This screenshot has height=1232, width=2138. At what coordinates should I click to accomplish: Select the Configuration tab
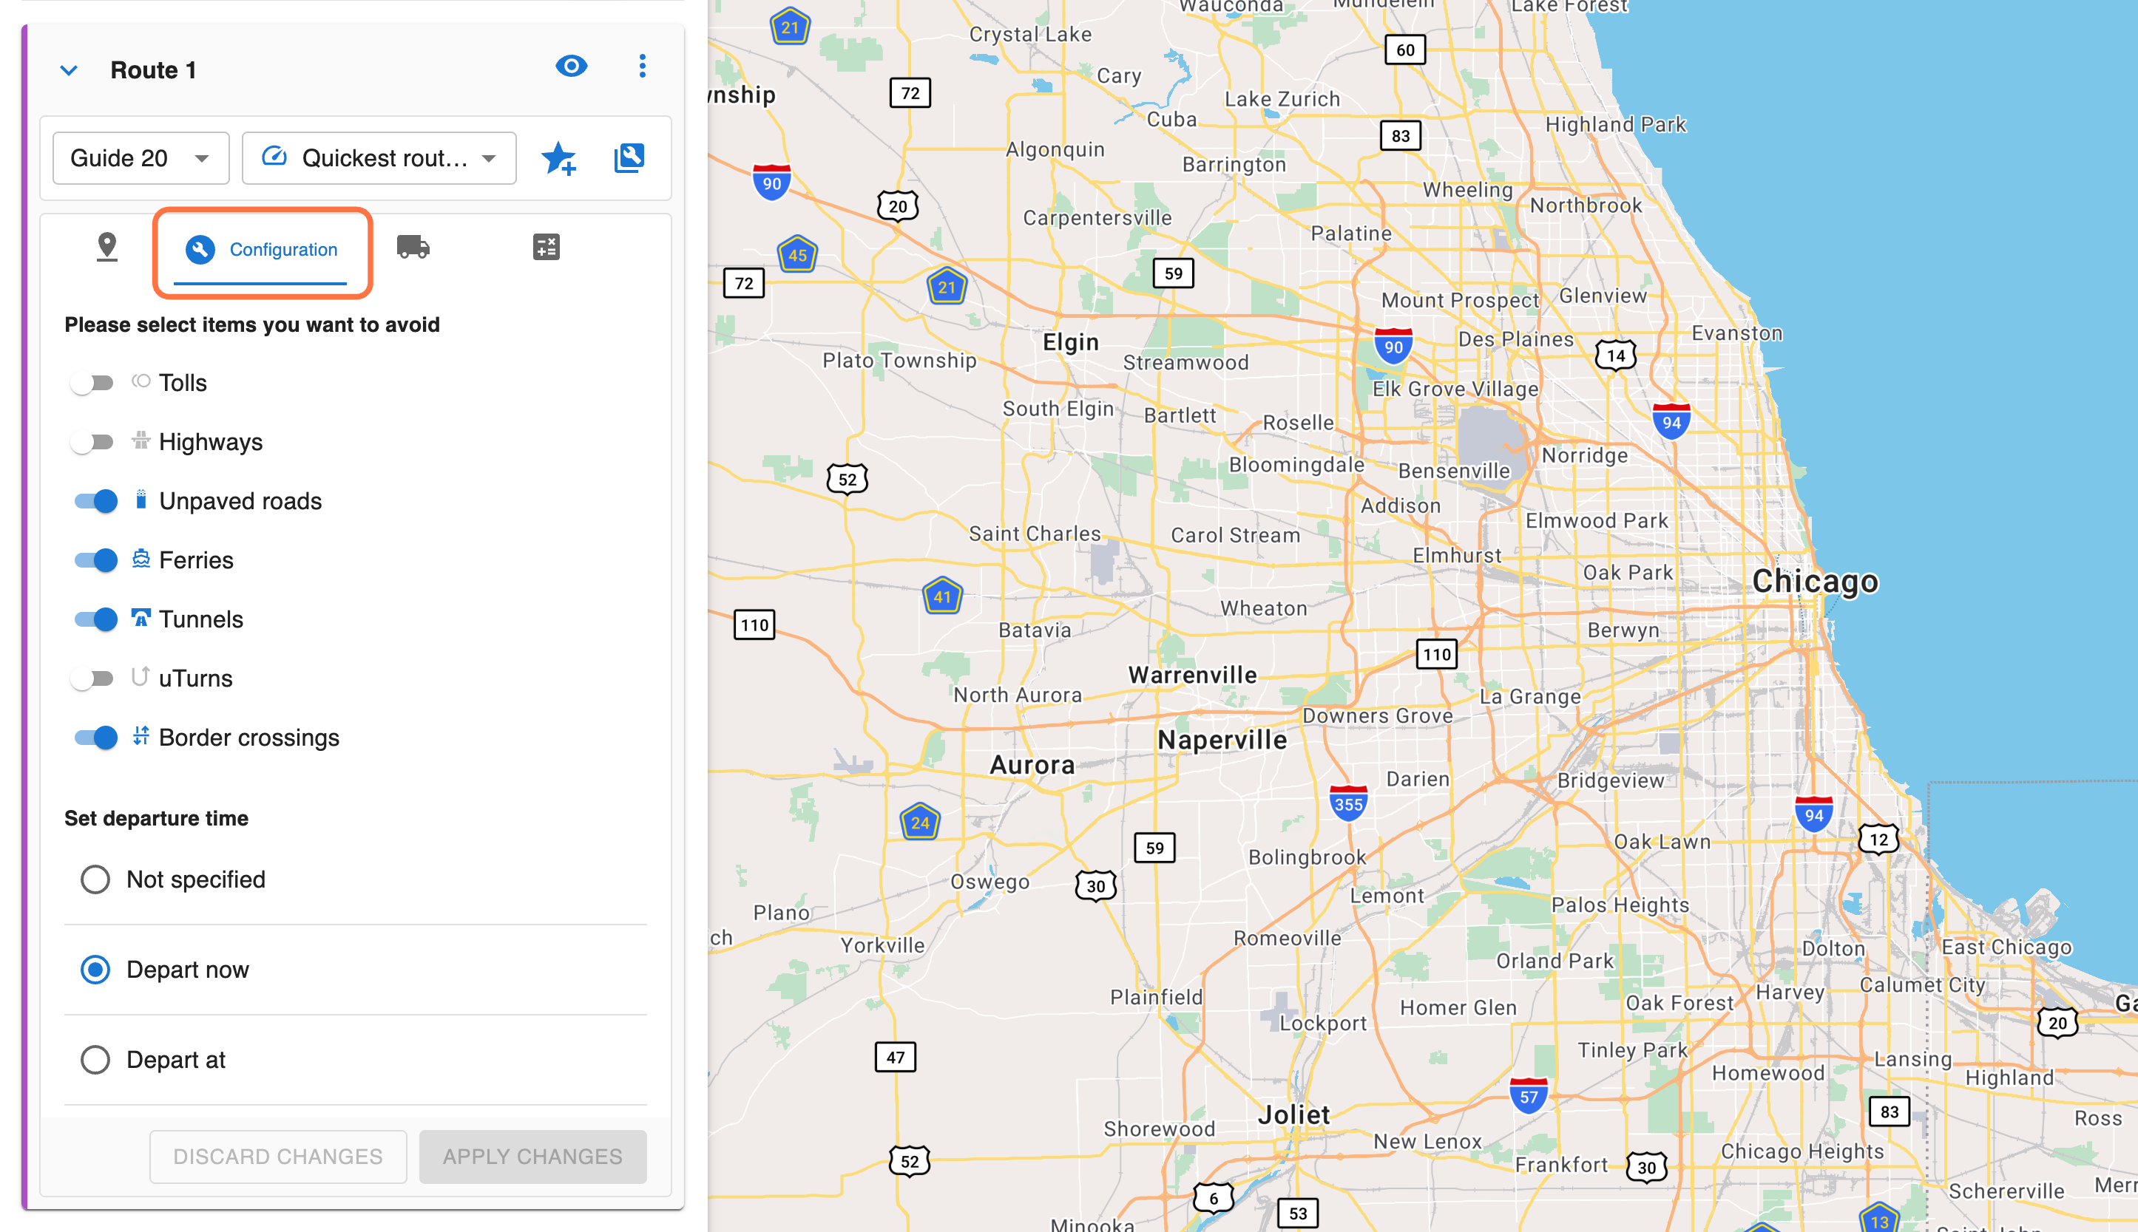262,251
